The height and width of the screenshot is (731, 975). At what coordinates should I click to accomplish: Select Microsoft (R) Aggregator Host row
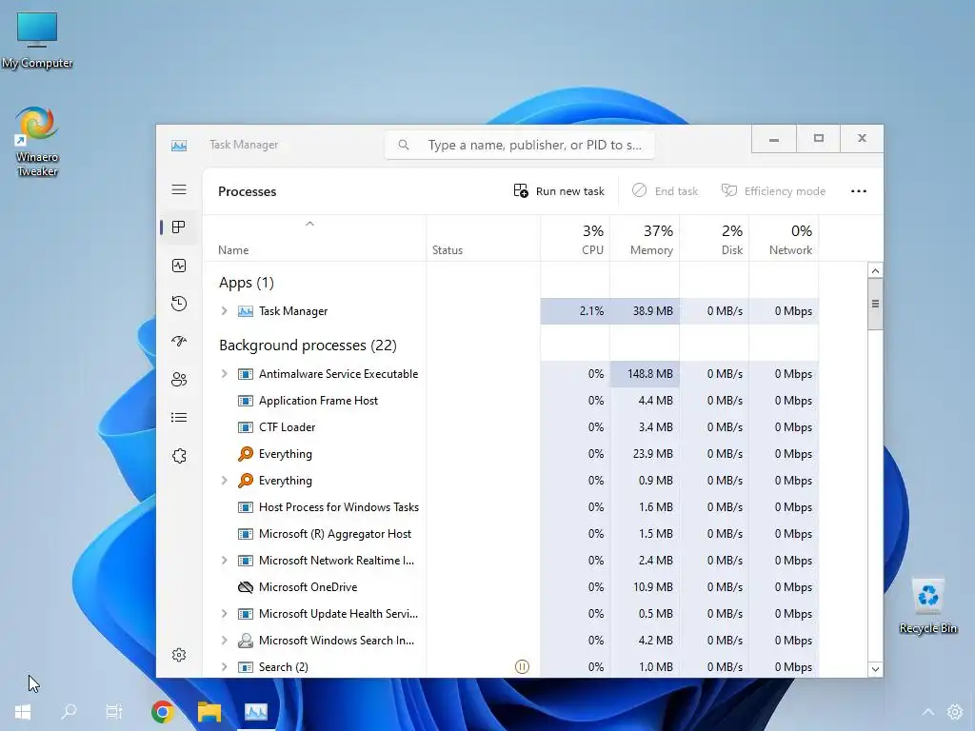[x=510, y=534]
